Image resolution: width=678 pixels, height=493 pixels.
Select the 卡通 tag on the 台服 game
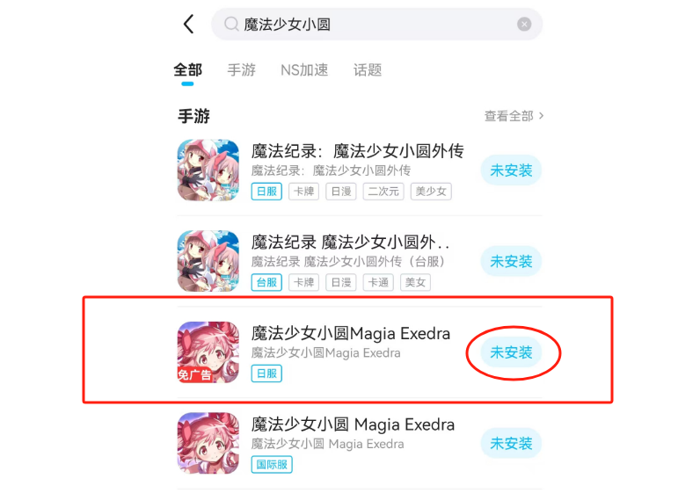tap(378, 283)
